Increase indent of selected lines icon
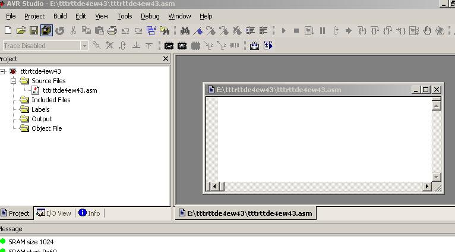455x252 pixels. (250, 30)
